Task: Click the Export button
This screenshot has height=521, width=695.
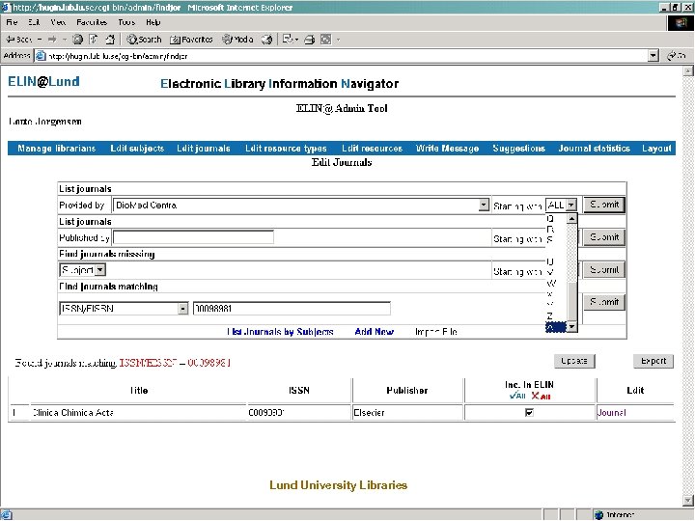Action: 653,361
